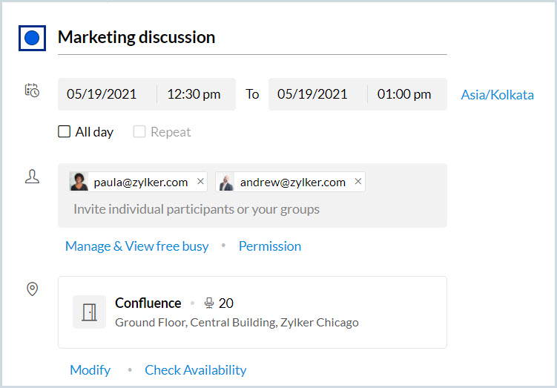Click paula's avatar thumbnail

tap(79, 182)
